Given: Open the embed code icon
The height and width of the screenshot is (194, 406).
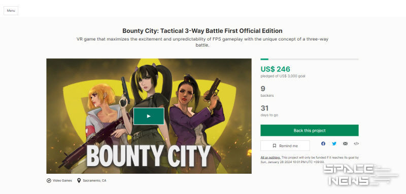Looking at the screenshot, I should [x=356, y=144].
